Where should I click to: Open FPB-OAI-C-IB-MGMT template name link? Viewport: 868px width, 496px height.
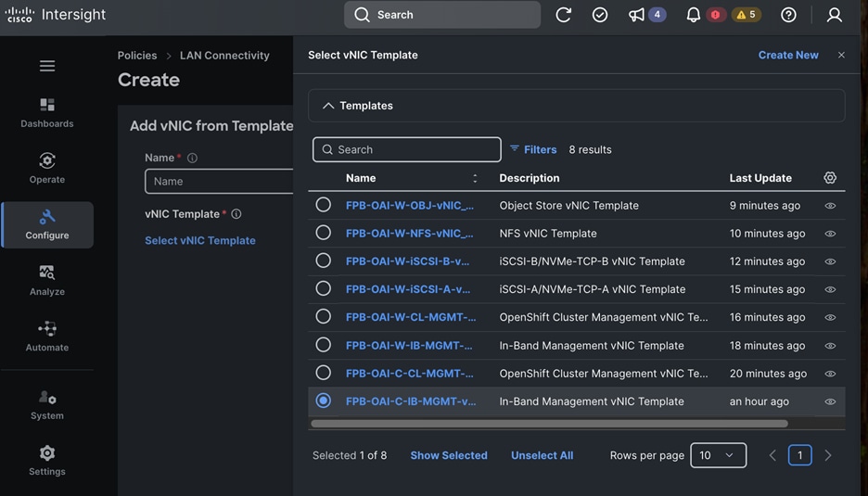click(411, 401)
